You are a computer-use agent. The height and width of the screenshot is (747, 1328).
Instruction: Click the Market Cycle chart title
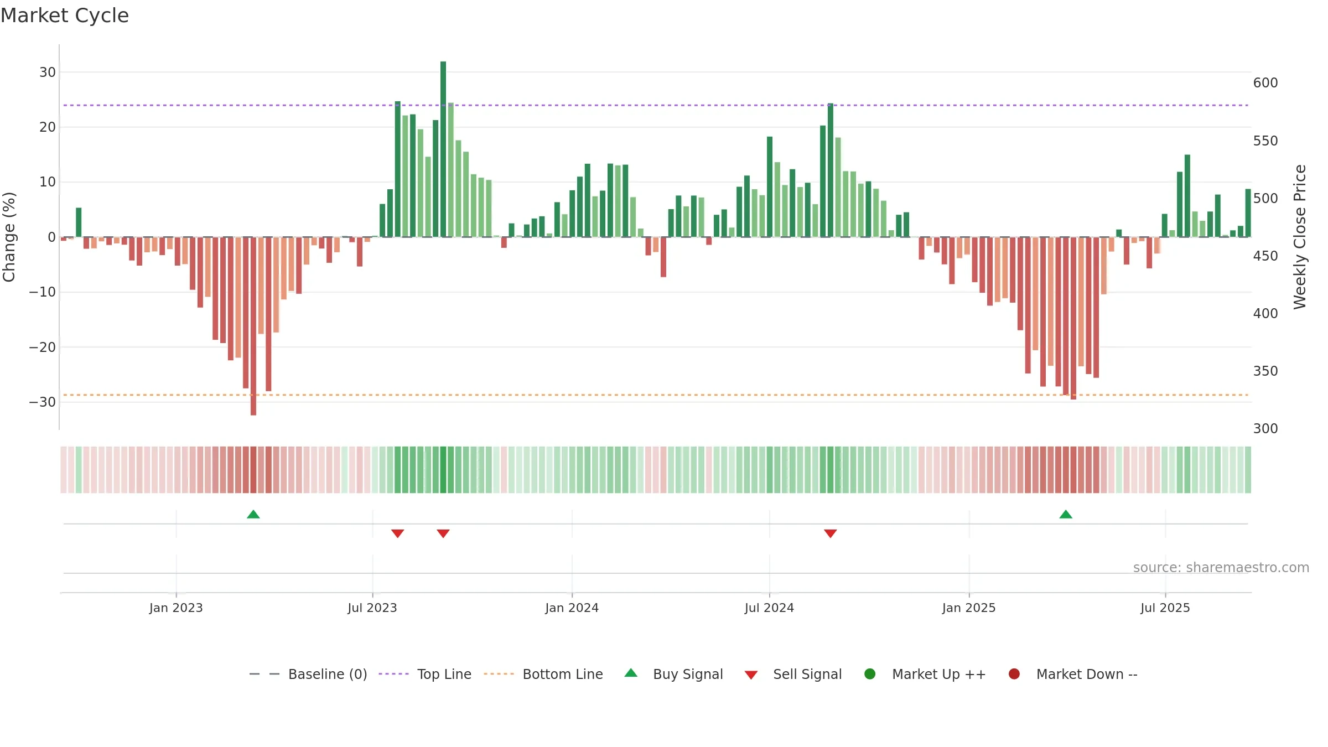65,15
